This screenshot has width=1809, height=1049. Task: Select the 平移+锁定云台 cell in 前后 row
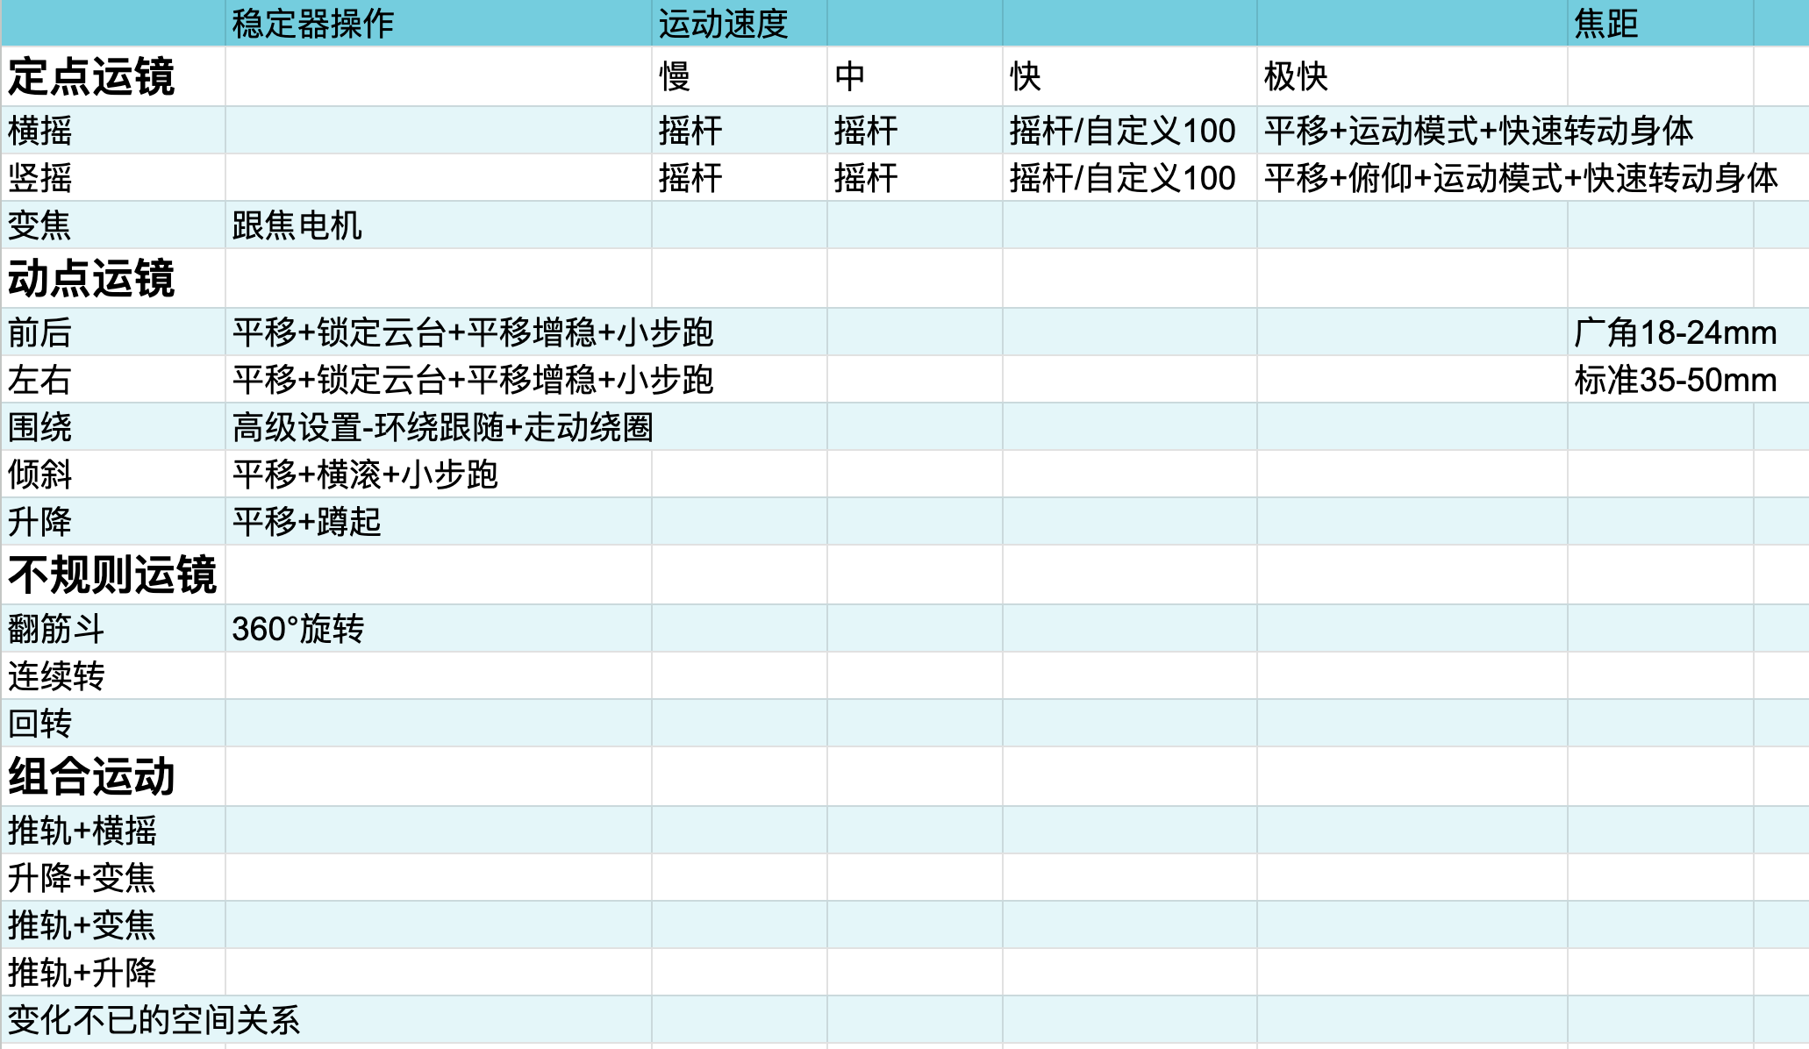(x=472, y=332)
